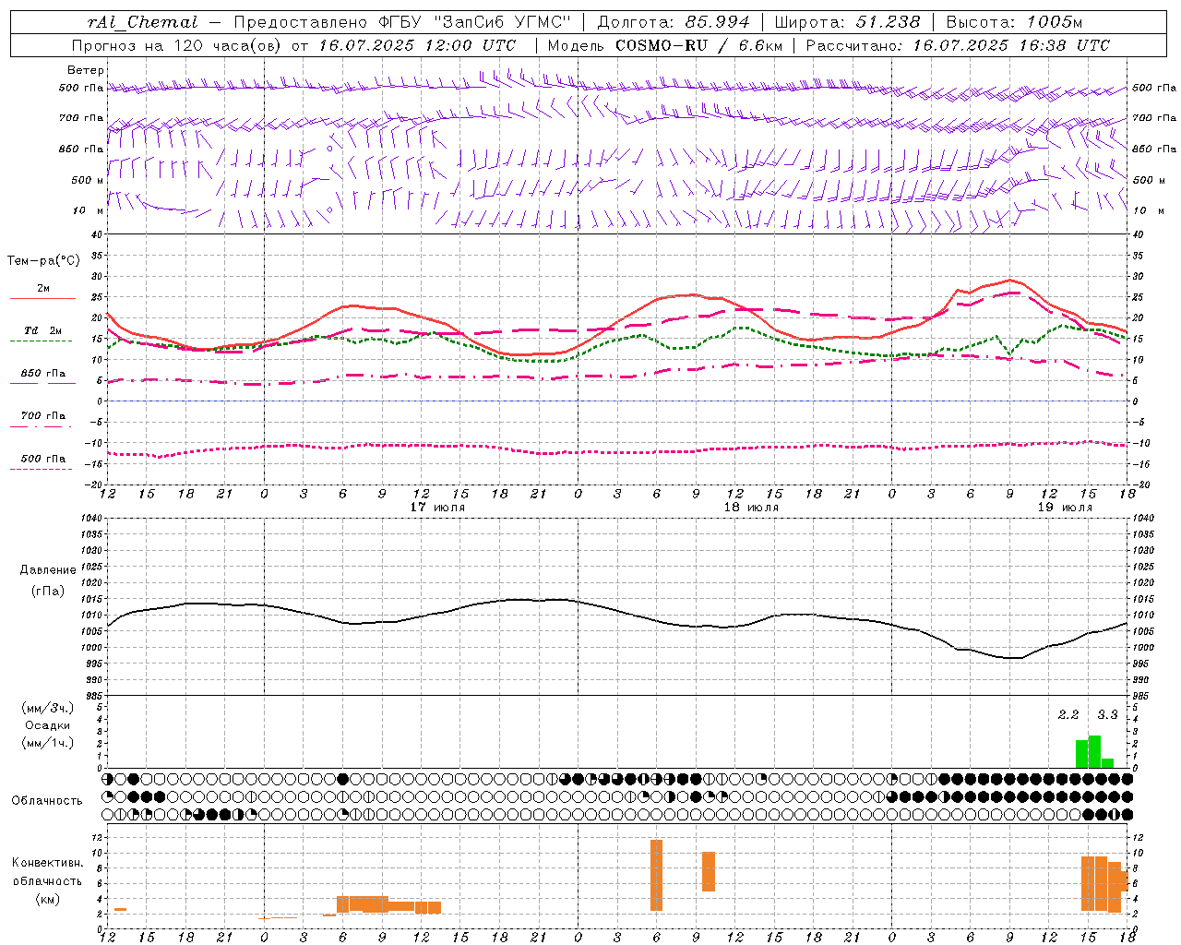Click the '(гПа)' unit under Давление
The height and width of the screenshot is (945, 1181).
click(x=47, y=591)
